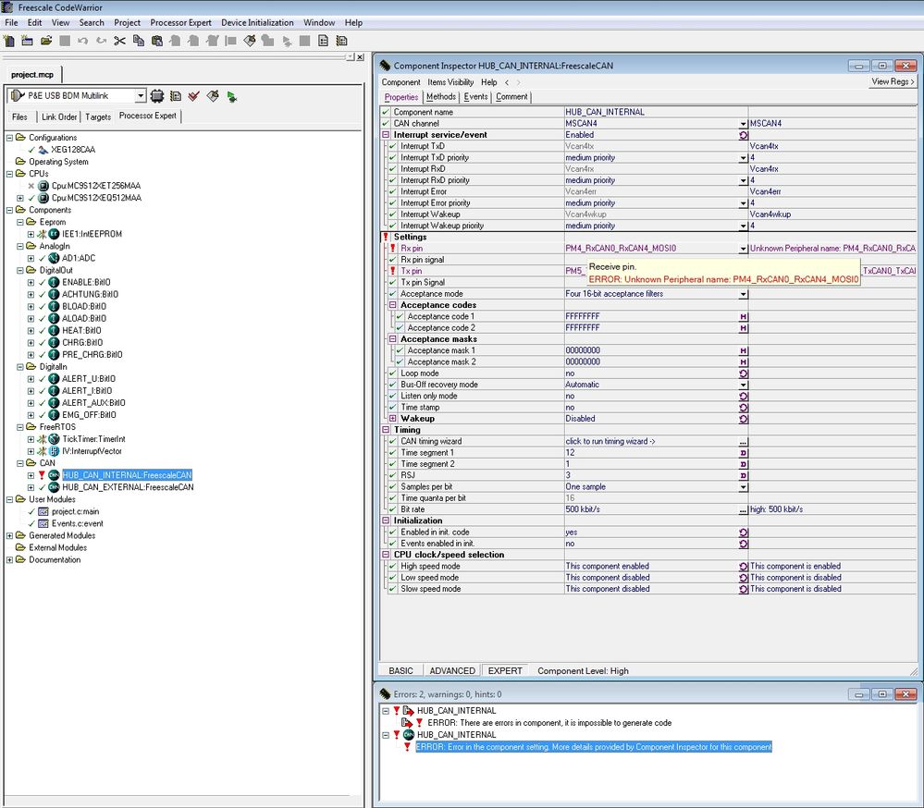Select the project.c:main user module
Viewport: 924px width, 808px height.
pos(75,511)
